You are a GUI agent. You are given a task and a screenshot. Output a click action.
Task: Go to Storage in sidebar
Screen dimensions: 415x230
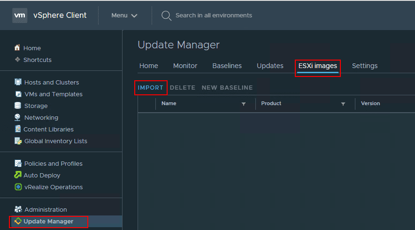36,106
